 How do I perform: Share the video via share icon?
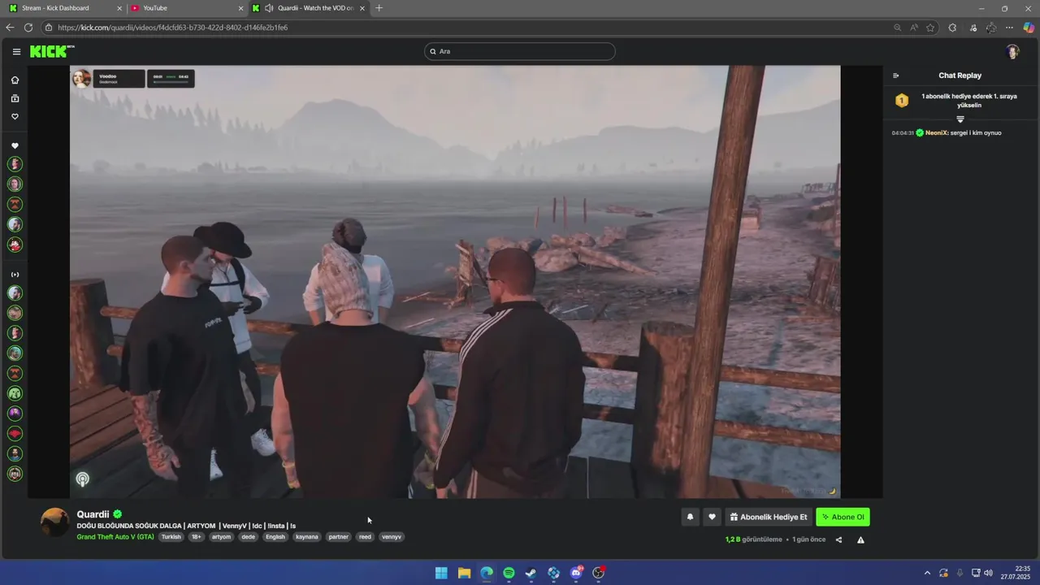click(x=838, y=539)
